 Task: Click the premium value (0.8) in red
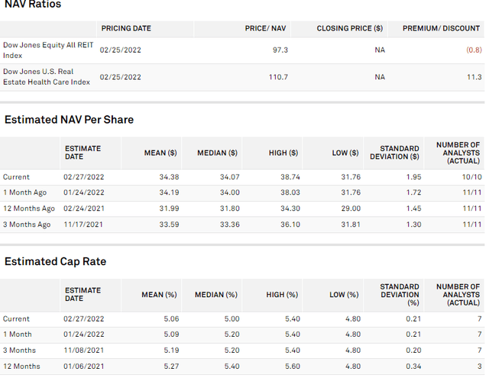474,50
